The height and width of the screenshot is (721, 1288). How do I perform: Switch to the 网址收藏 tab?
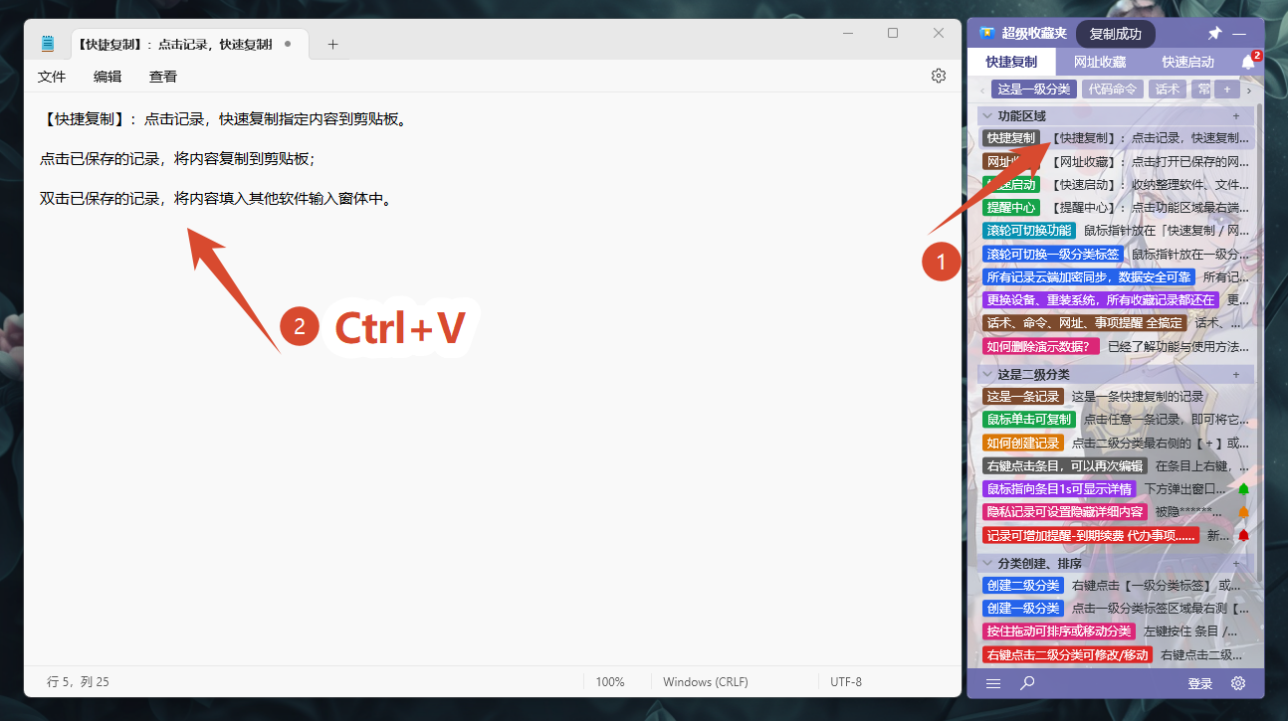[x=1100, y=62]
